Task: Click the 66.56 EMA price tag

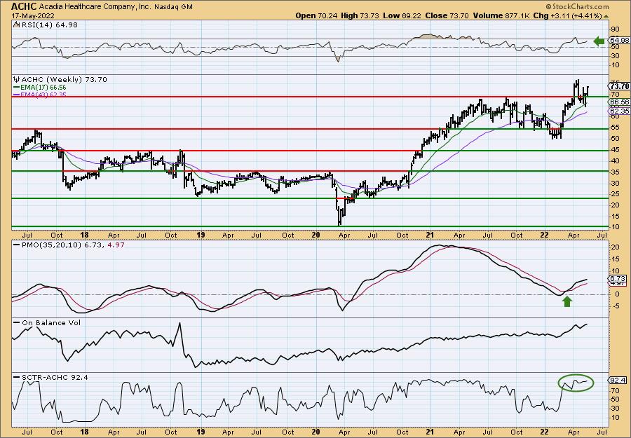Action: click(619, 102)
